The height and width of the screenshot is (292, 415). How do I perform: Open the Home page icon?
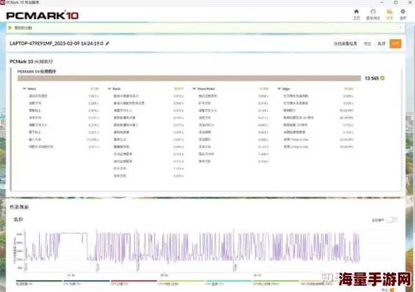coord(356,12)
